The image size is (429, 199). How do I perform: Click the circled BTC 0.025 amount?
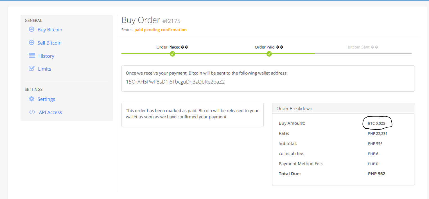point(376,123)
